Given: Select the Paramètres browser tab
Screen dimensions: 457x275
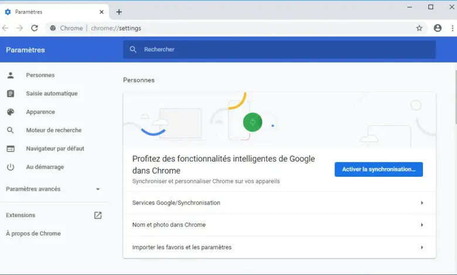Looking at the screenshot, I should coord(54,12).
